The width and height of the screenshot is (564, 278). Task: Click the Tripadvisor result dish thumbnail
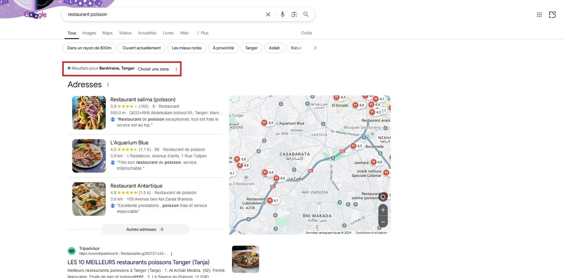(246, 259)
